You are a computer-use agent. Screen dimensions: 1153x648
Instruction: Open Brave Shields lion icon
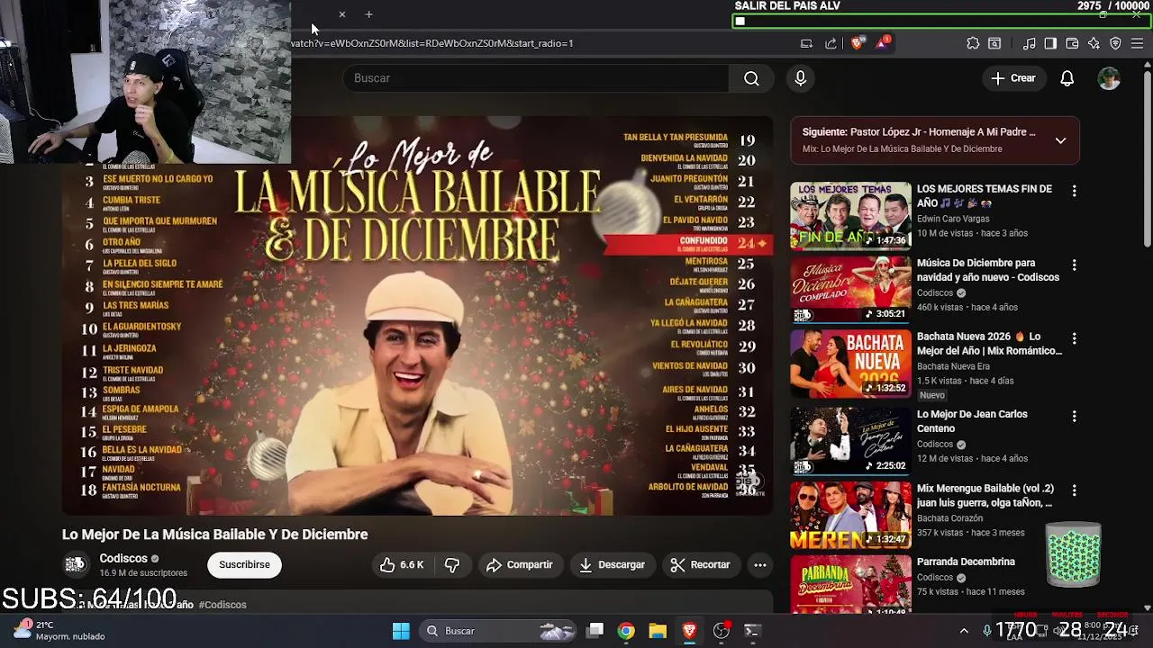tap(857, 43)
